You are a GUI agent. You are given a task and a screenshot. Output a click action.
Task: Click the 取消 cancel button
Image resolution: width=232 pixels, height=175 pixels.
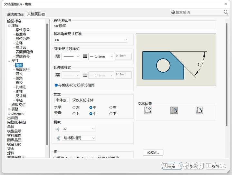click(194, 166)
